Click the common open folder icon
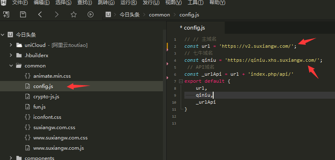 click(x=19, y=65)
